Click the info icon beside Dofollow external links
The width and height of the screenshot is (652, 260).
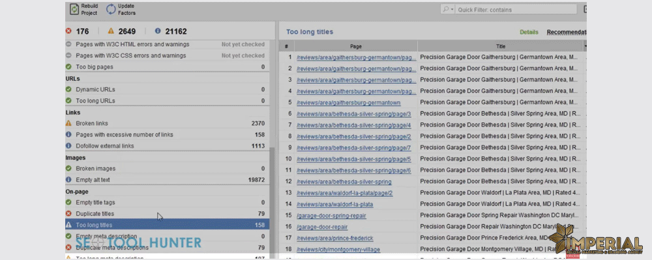coord(68,146)
